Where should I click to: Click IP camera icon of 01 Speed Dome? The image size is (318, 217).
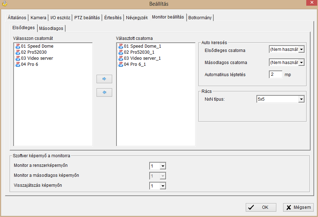(18, 46)
